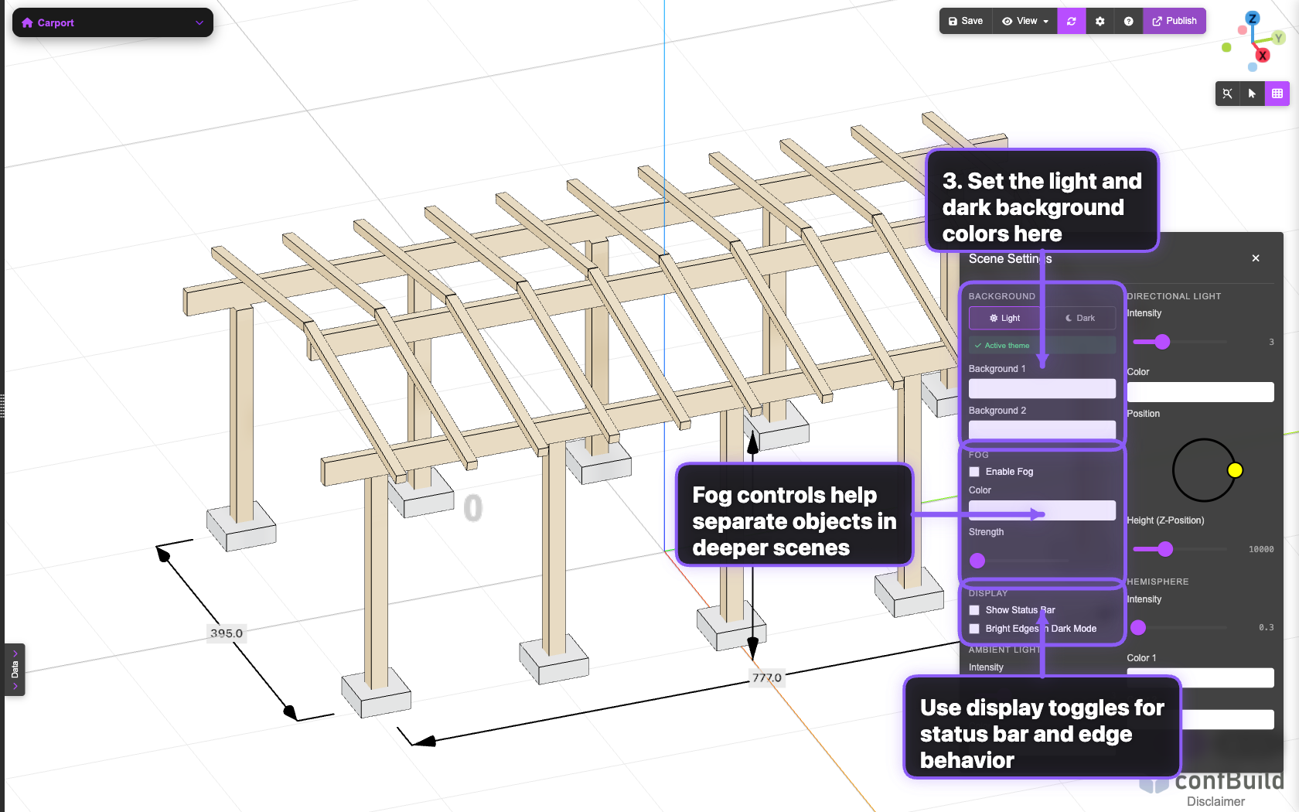Open the Carport project dropdown

click(x=112, y=22)
